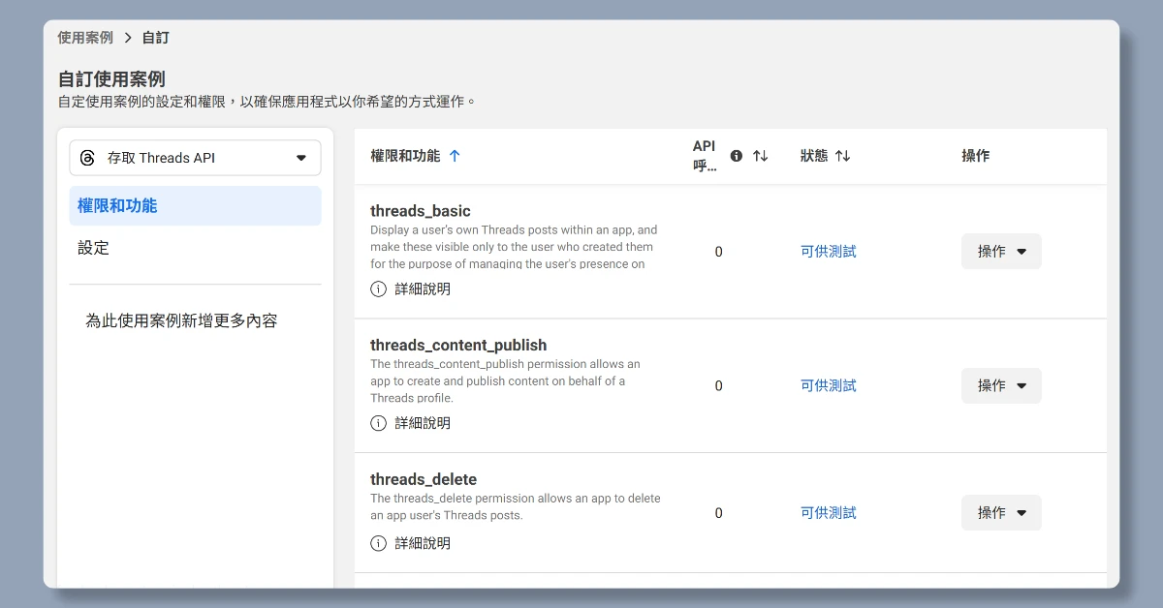Open 操作 dropdown for threads_delete
Viewport: 1163px width, 608px height.
pyautogui.click(x=1001, y=513)
